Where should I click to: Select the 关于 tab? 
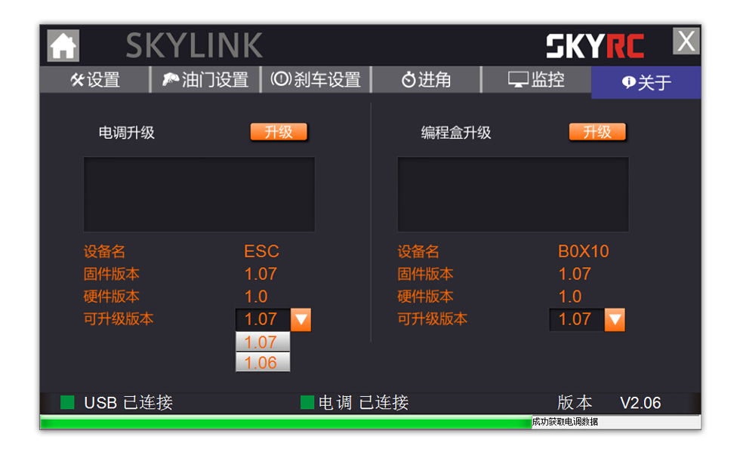click(x=646, y=82)
